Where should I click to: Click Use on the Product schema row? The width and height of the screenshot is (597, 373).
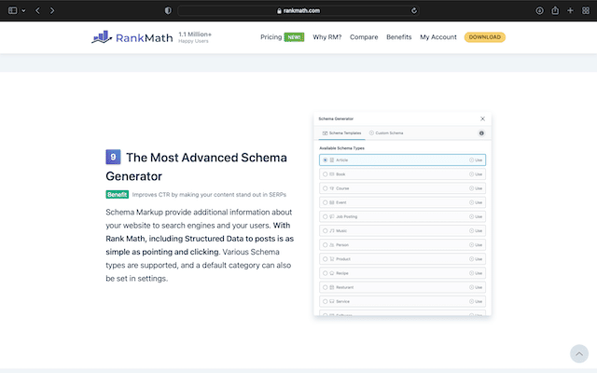476,258
